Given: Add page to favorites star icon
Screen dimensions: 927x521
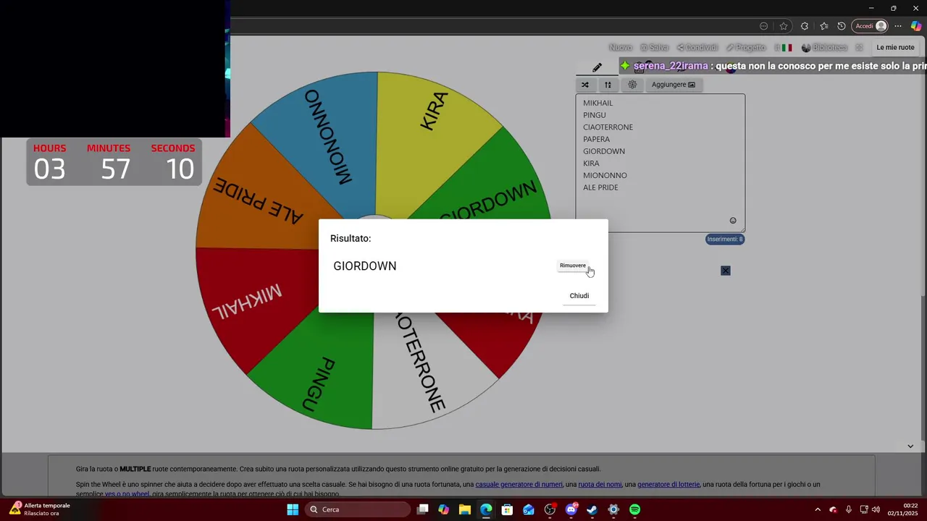Looking at the screenshot, I should tap(784, 26).
